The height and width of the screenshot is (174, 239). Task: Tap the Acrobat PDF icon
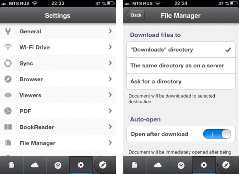pyautogui.click(x=8, y=111)
